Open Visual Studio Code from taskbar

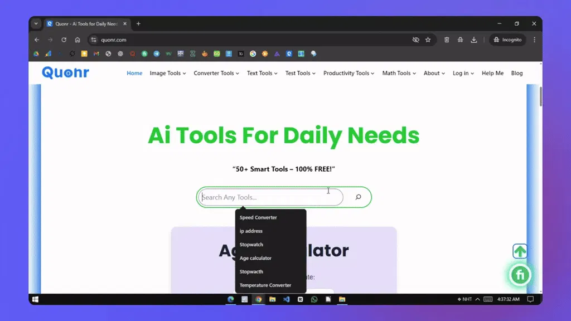[x=286, y=299]
